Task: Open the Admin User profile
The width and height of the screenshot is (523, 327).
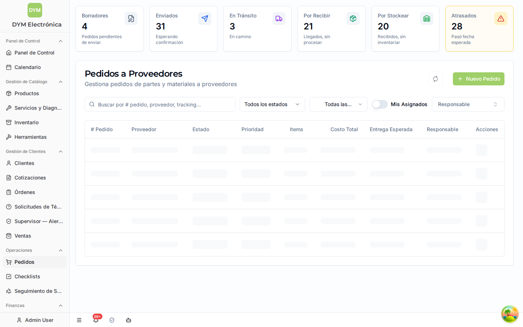Action: click(x=35, y=320)
